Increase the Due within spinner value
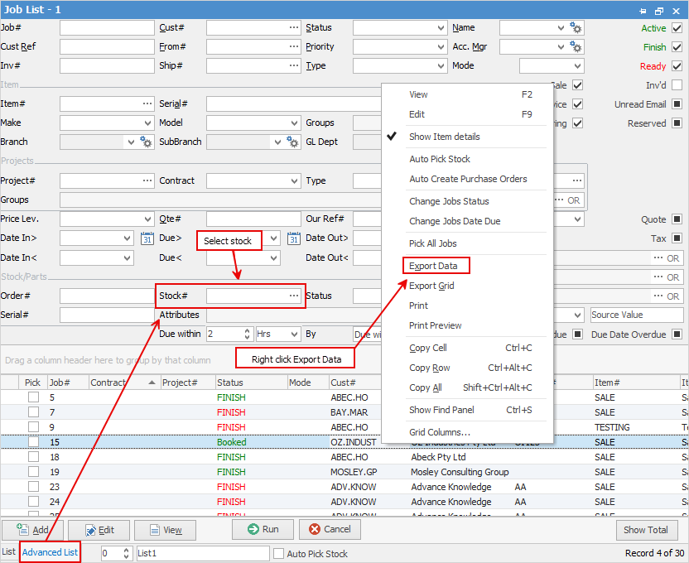The height and width of the screenshot is (563, 689). 248,330
